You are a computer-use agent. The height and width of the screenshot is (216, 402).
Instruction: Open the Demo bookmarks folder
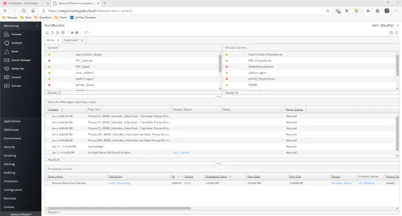(61, 18)
